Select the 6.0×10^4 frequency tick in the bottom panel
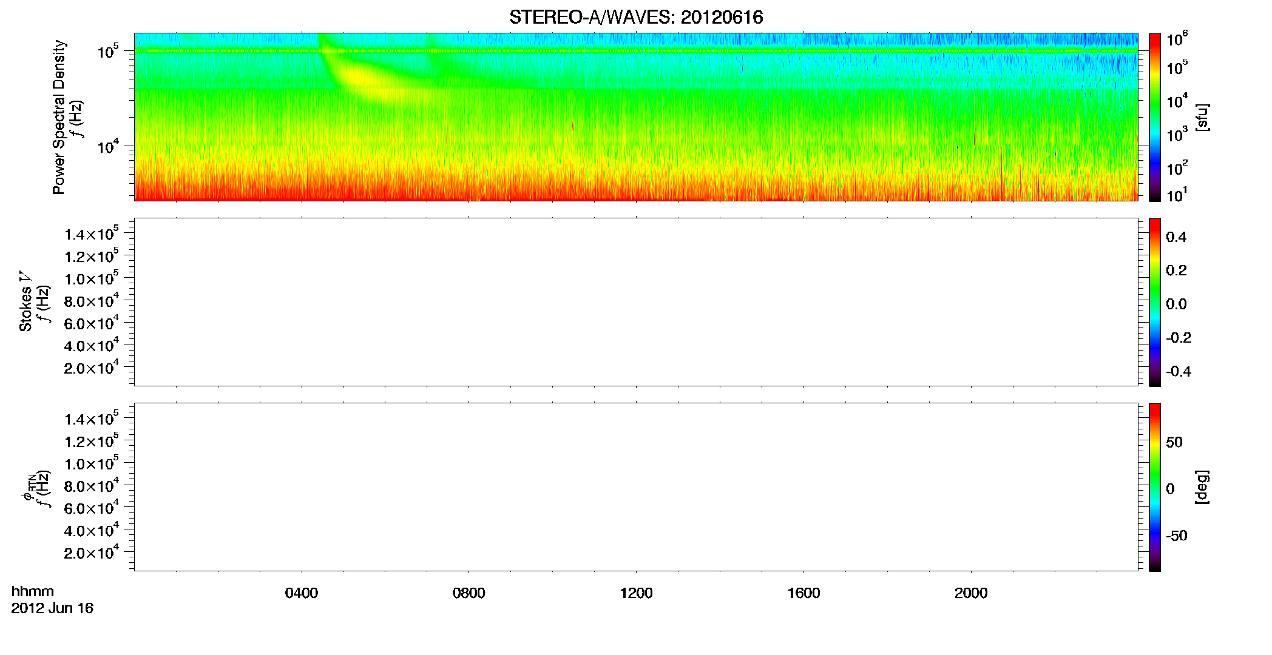 coord(92,507)
